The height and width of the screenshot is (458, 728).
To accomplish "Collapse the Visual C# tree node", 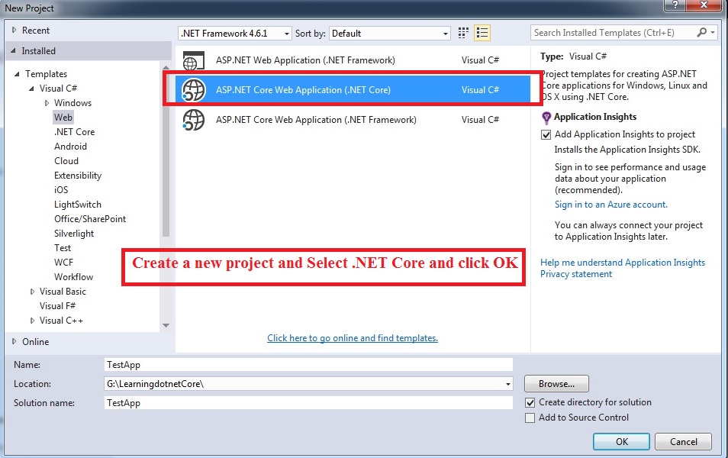I will (x=31, y=89).
